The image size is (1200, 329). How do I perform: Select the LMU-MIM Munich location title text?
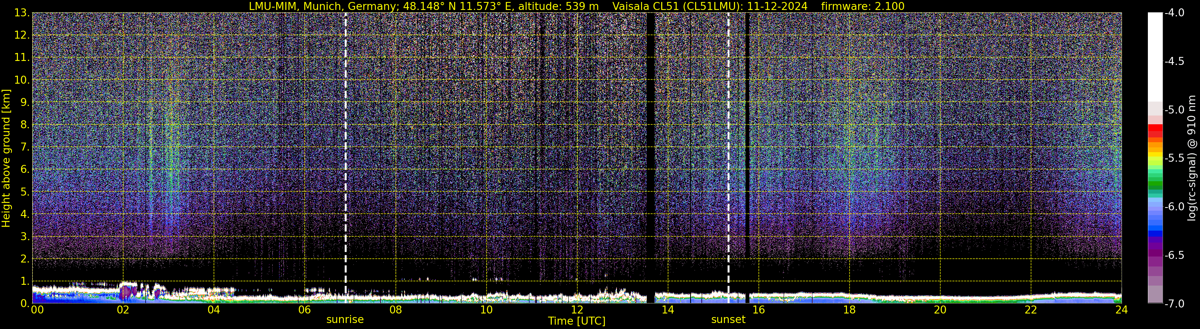click(x=423, y=6)
